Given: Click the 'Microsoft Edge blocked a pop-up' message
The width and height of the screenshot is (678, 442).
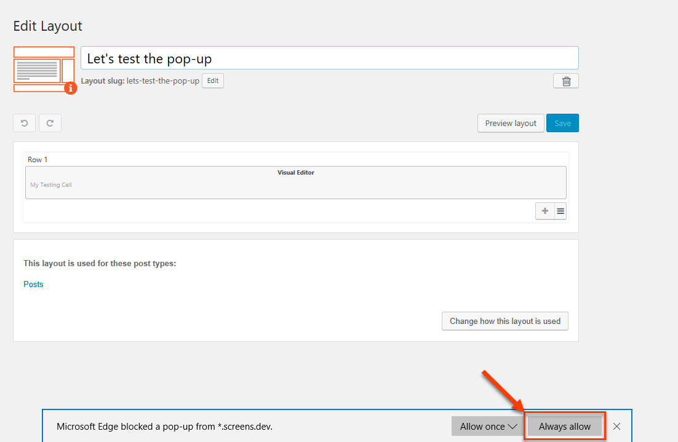Looking at the screenshot, I should point(164,427).
